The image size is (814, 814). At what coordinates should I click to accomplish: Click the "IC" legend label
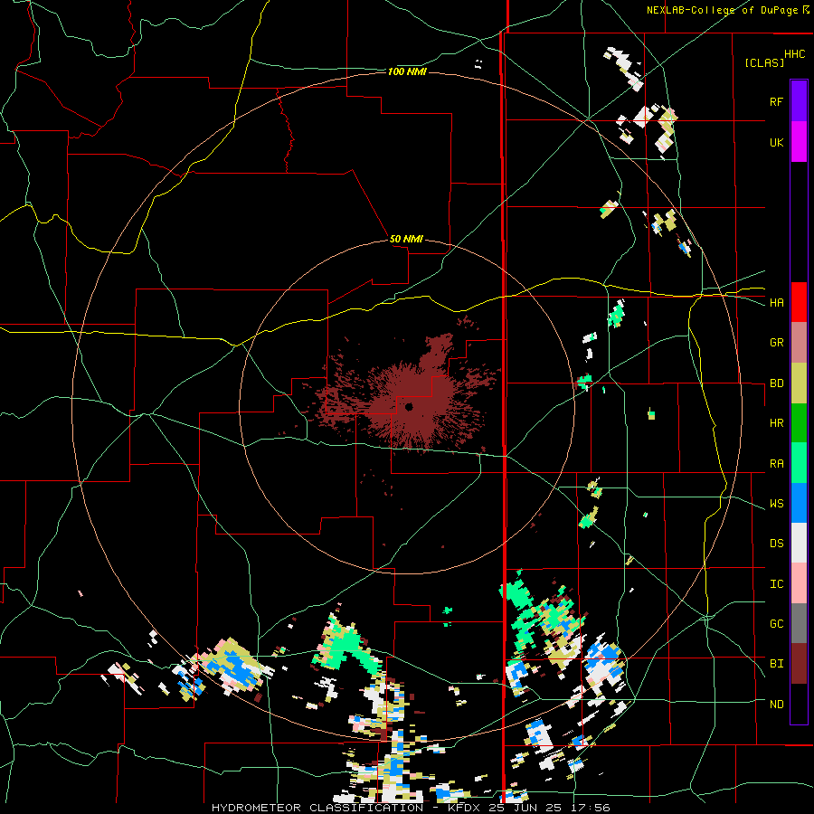coord(777,583)
